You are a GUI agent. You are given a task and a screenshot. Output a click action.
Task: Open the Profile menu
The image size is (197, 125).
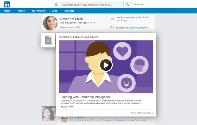pyautogui.click(x=21, y=11)
